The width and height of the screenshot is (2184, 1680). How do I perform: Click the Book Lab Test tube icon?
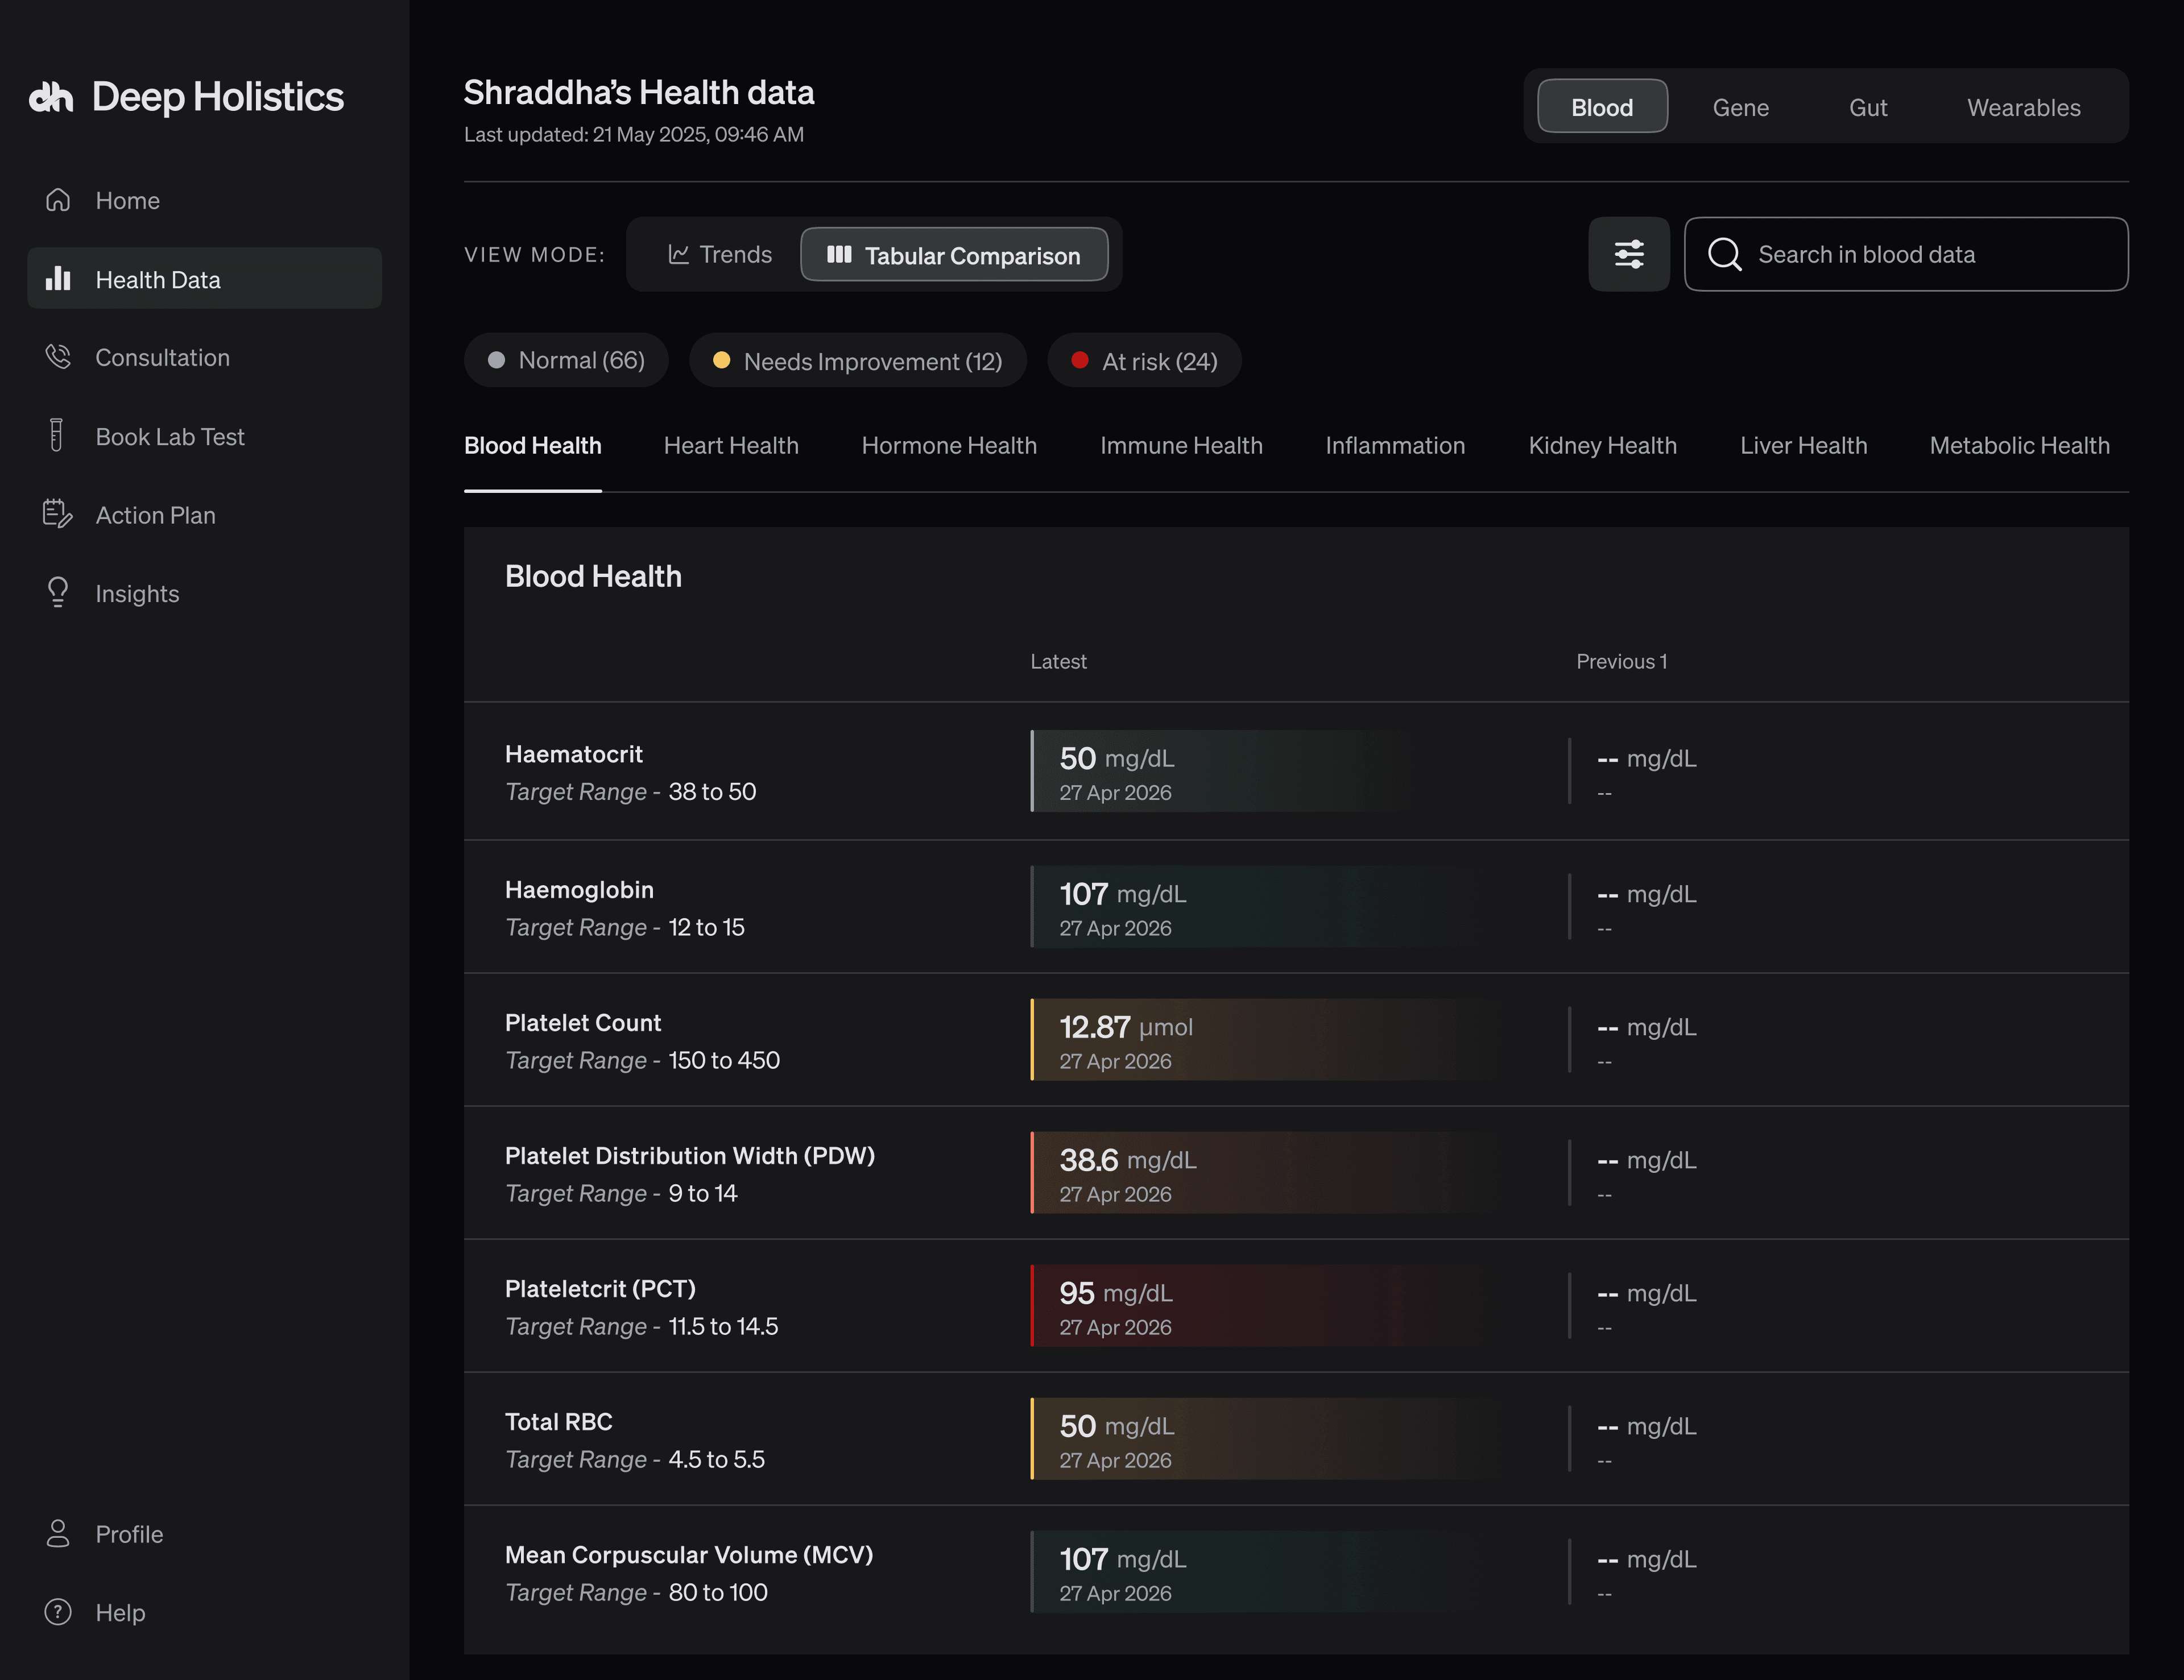coord(57,435)
